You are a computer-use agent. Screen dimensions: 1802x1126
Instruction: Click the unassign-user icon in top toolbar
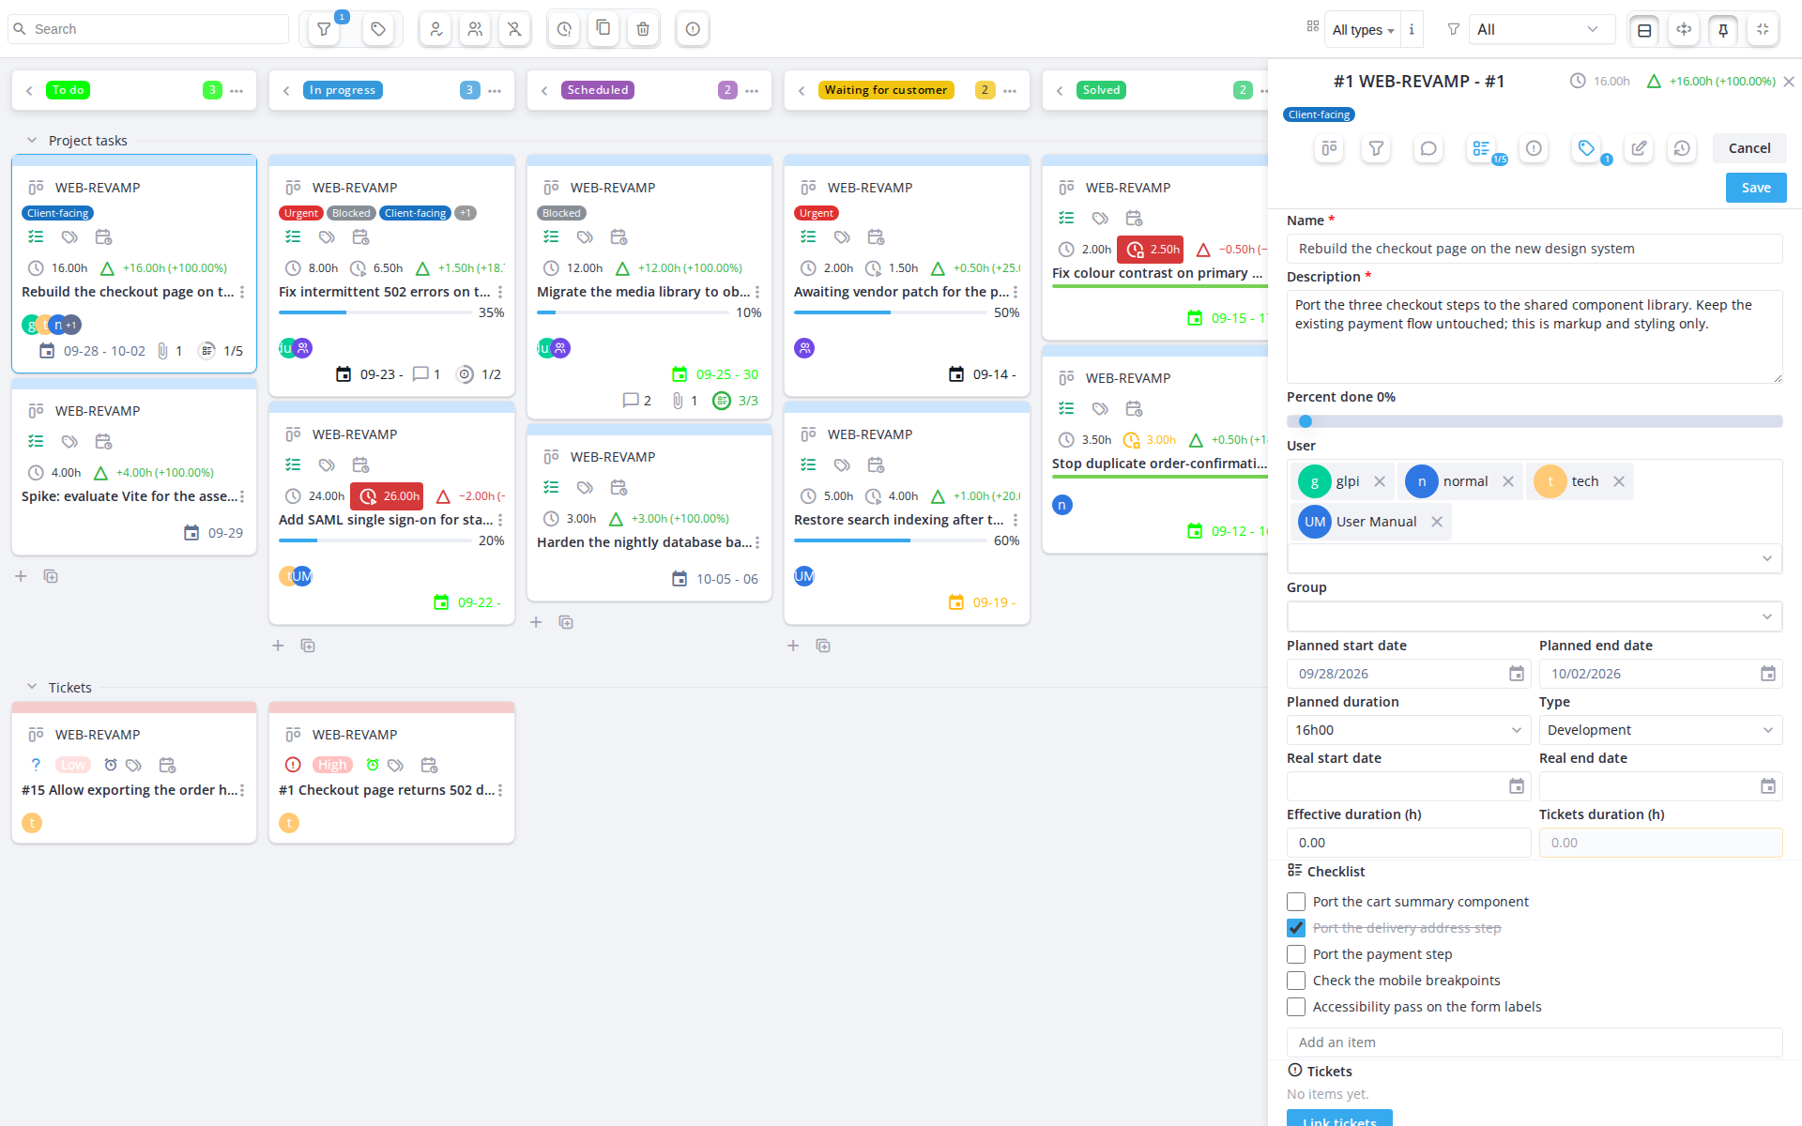514,29
